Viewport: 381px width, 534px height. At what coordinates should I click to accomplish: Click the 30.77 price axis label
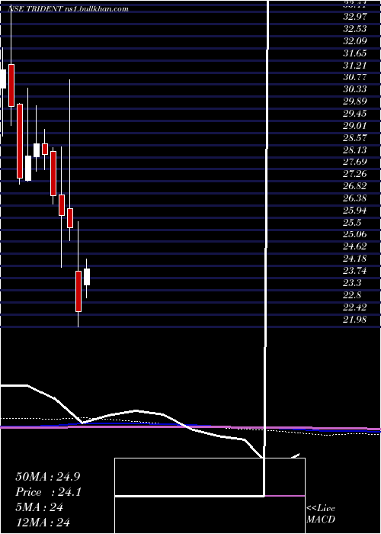354,77
